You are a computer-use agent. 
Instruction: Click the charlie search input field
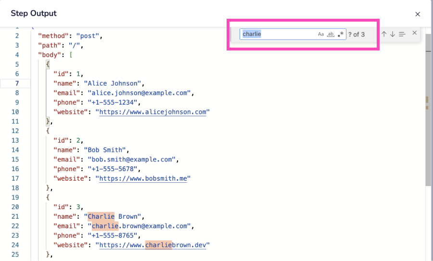click(x=279, y=34)
